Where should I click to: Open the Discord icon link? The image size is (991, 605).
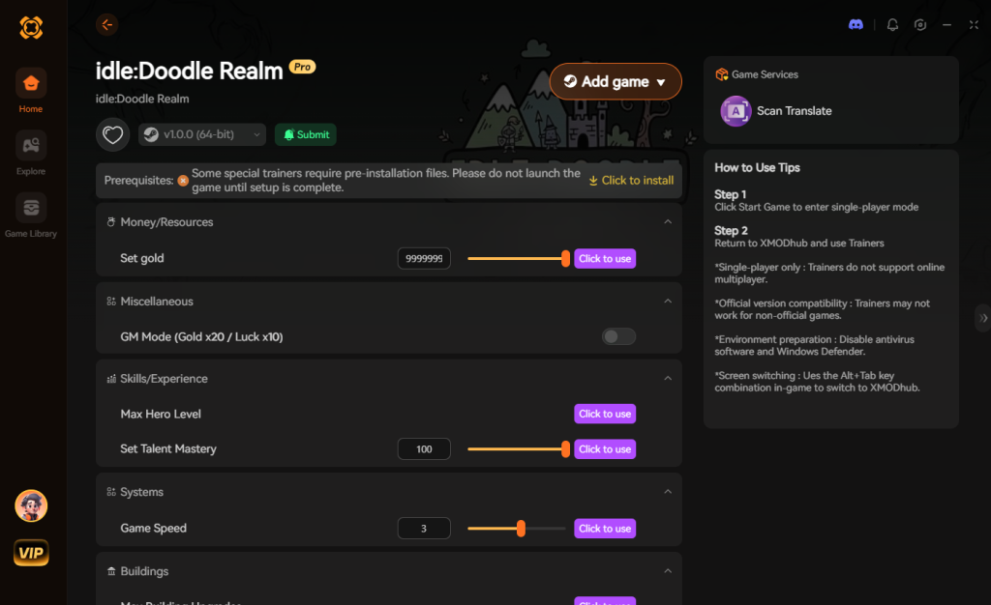[x=856, y=24]
